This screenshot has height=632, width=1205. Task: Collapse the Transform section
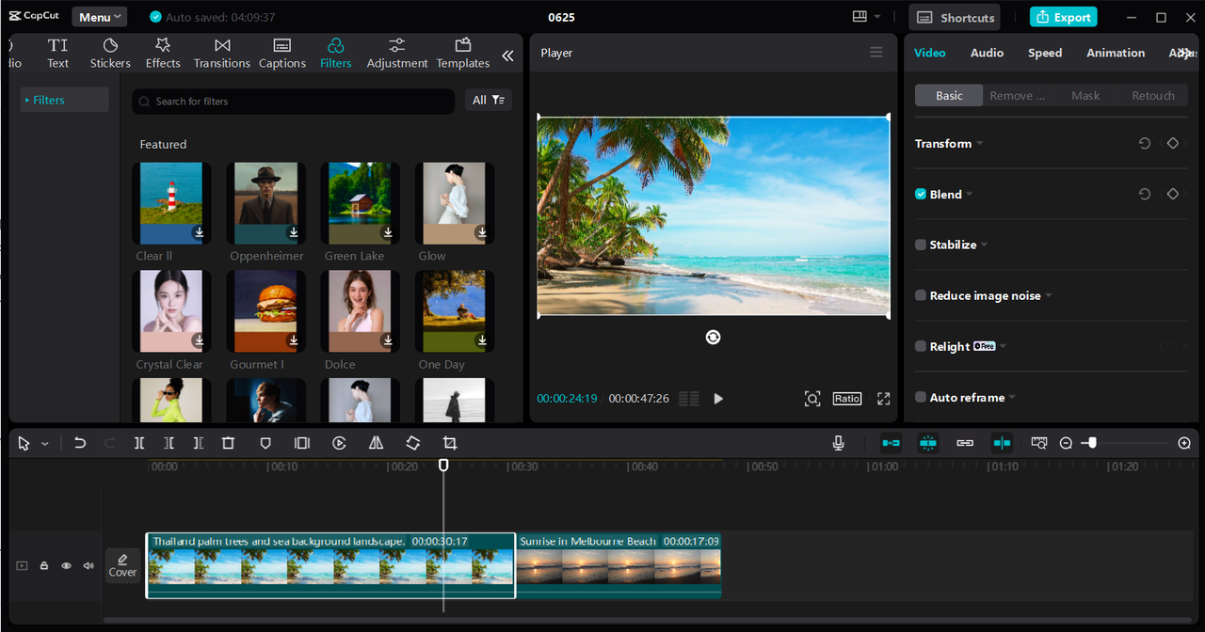coord(980,144)
